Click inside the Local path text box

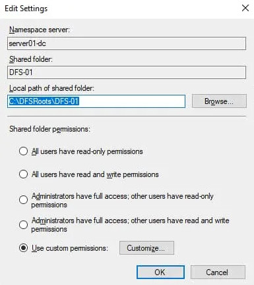coord(96,101)
